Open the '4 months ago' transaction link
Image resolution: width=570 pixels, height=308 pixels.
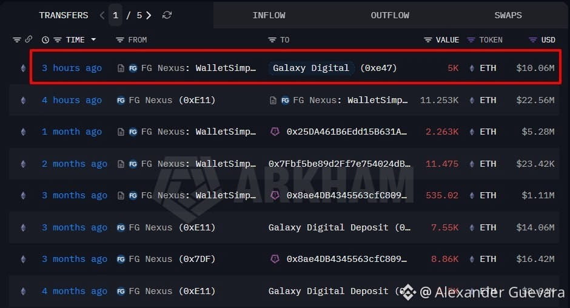75,291
